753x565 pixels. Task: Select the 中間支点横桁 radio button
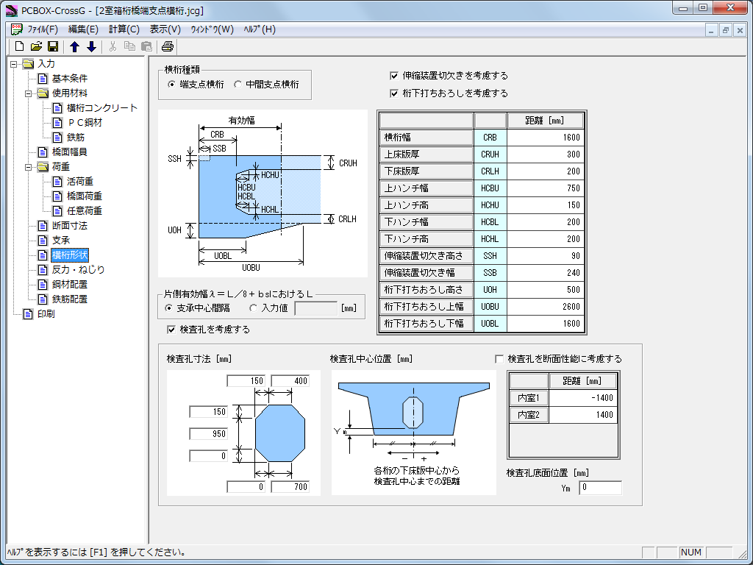[238, 85]
